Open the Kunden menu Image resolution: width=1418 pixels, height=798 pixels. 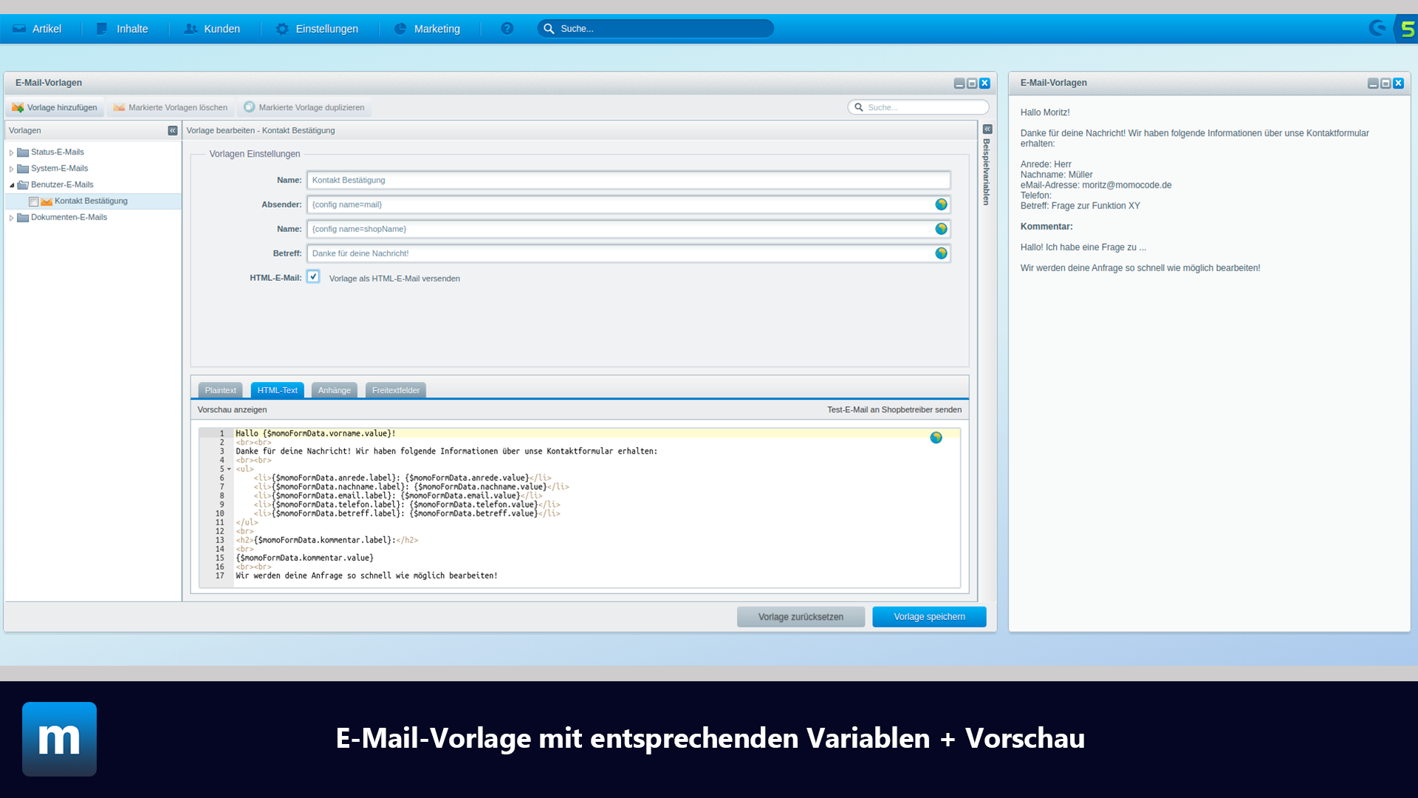coord(212,29)
